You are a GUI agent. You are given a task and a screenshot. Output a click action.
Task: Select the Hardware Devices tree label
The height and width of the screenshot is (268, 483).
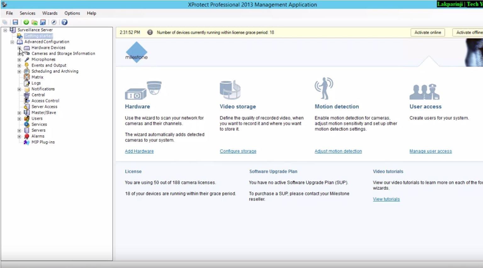[x=48, y=47]
